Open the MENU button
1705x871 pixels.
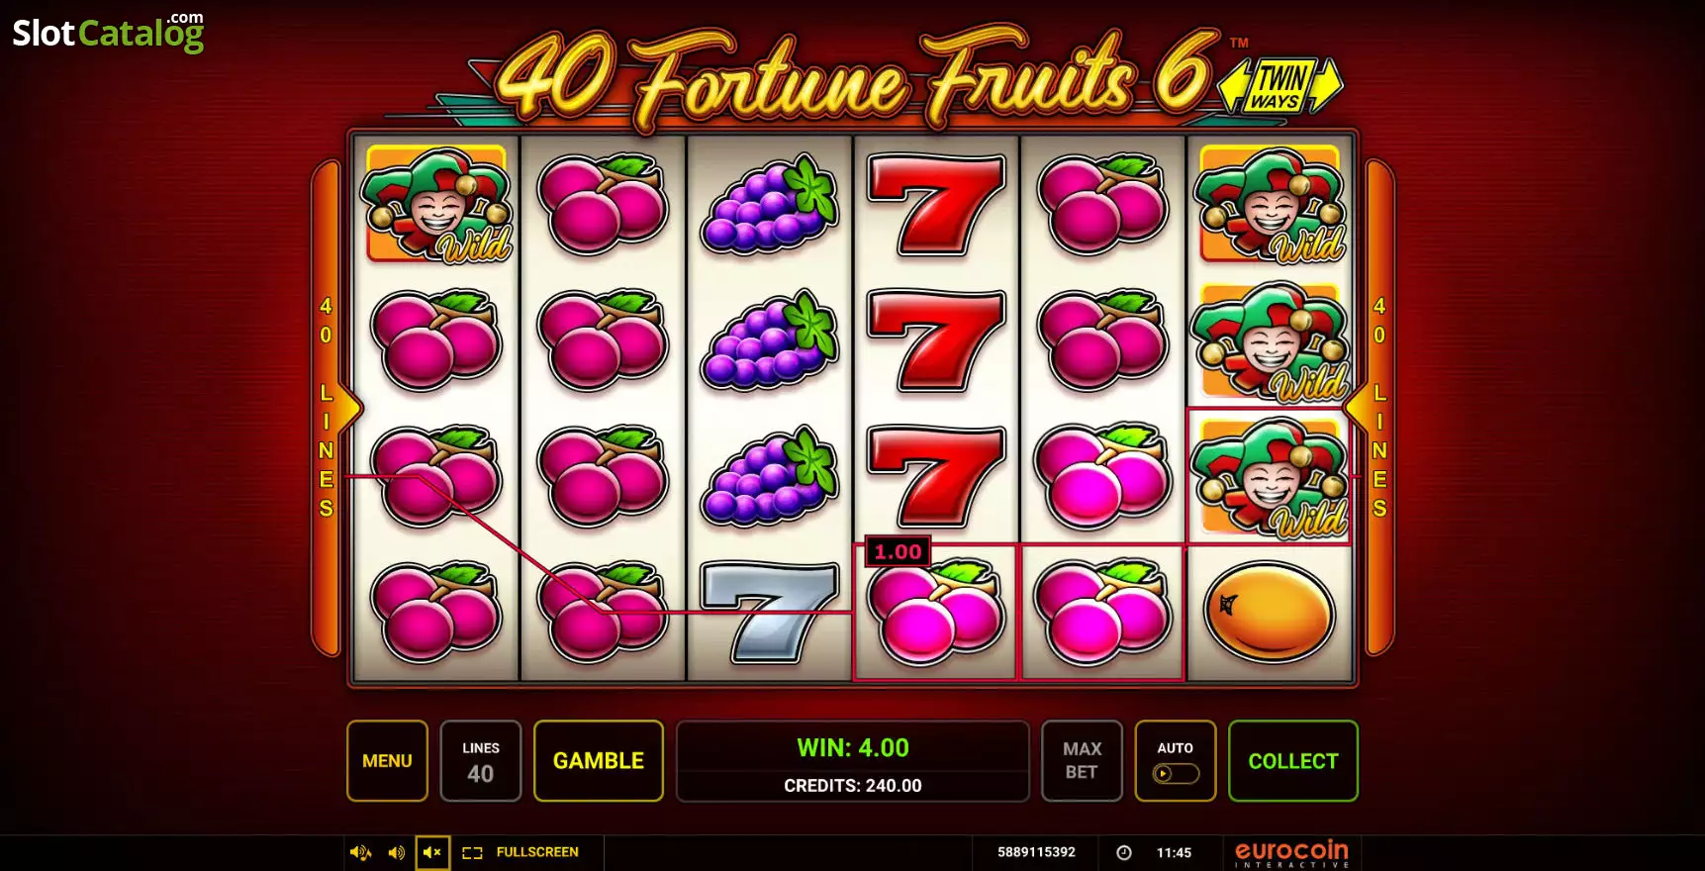pos(387,760)
